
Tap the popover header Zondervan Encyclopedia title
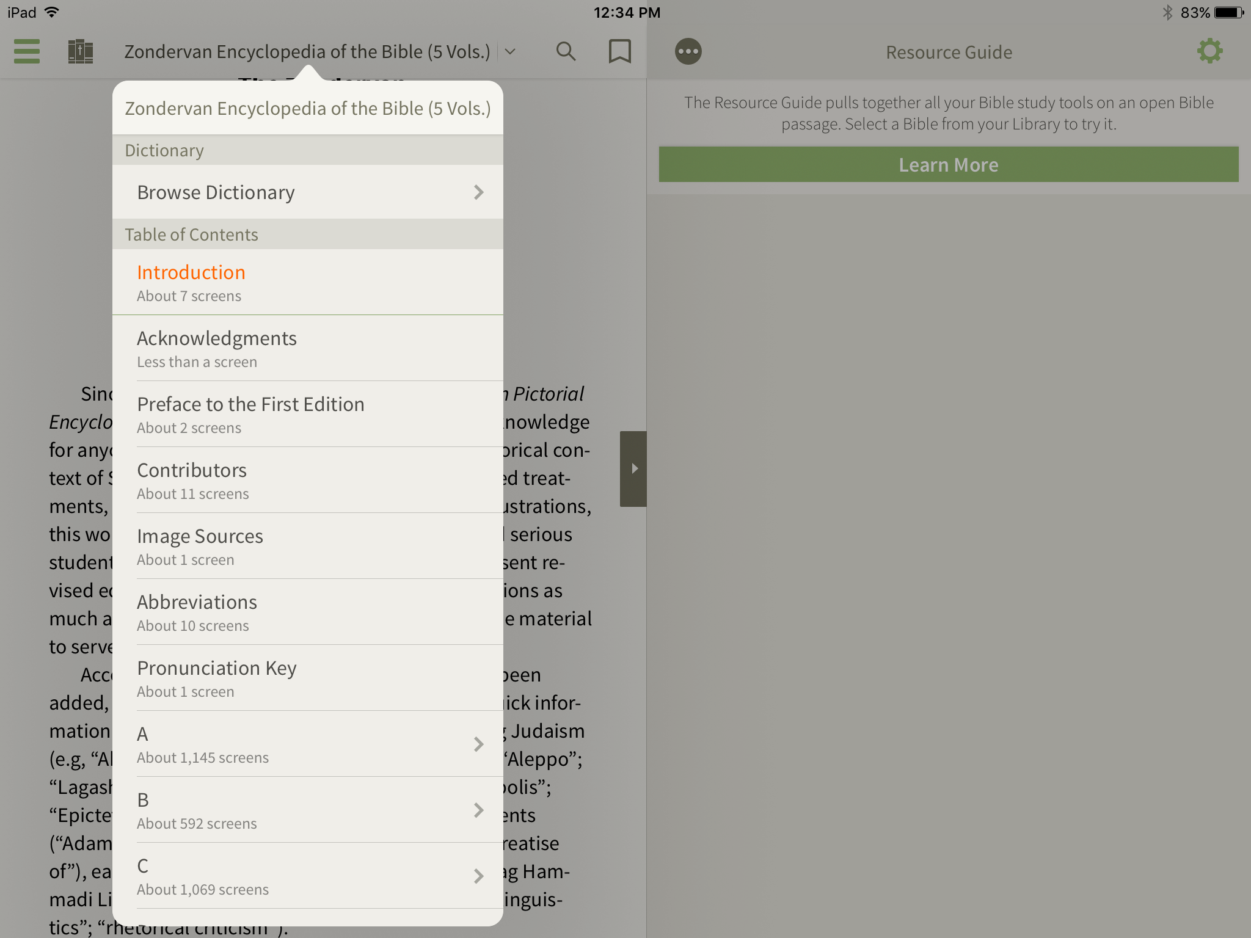pos(308,108)
